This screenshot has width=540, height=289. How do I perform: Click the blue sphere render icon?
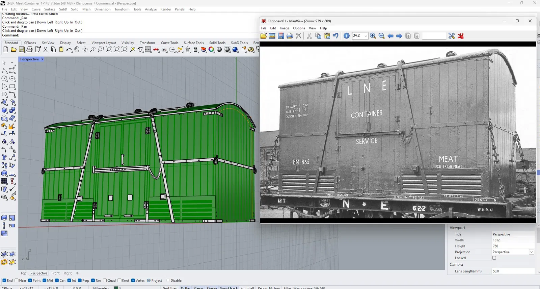click(x=235, y=50)
